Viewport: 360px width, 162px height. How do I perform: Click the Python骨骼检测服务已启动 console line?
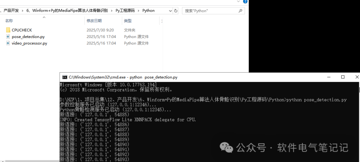point(115,110)
